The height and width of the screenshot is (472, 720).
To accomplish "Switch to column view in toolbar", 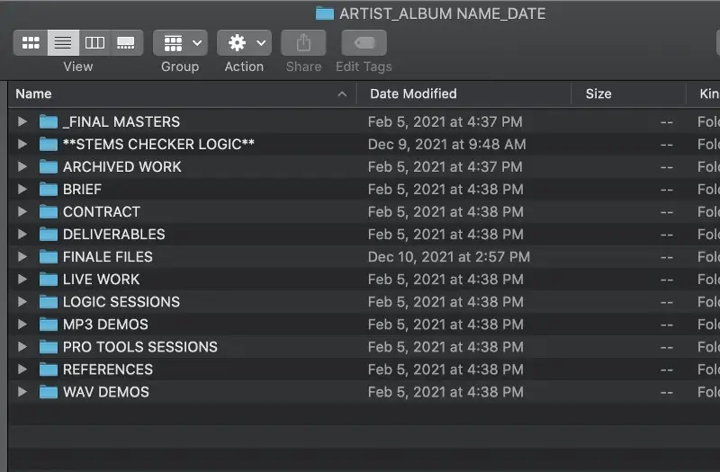I will pyautogui.click(x=94, y=42).
